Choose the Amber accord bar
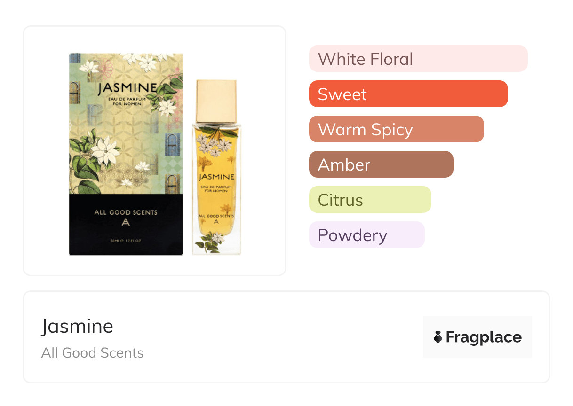Image resolution: width=573 pixels, height=406 pixels. coord(381,164)
